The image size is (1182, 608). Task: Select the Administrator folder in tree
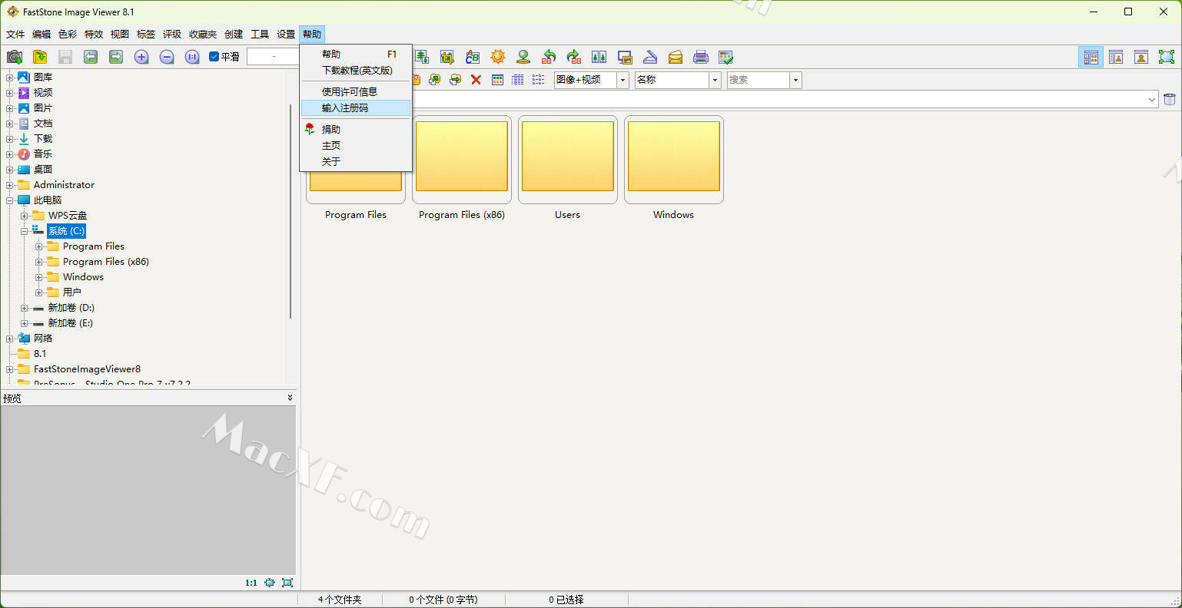tap(64, 185)
